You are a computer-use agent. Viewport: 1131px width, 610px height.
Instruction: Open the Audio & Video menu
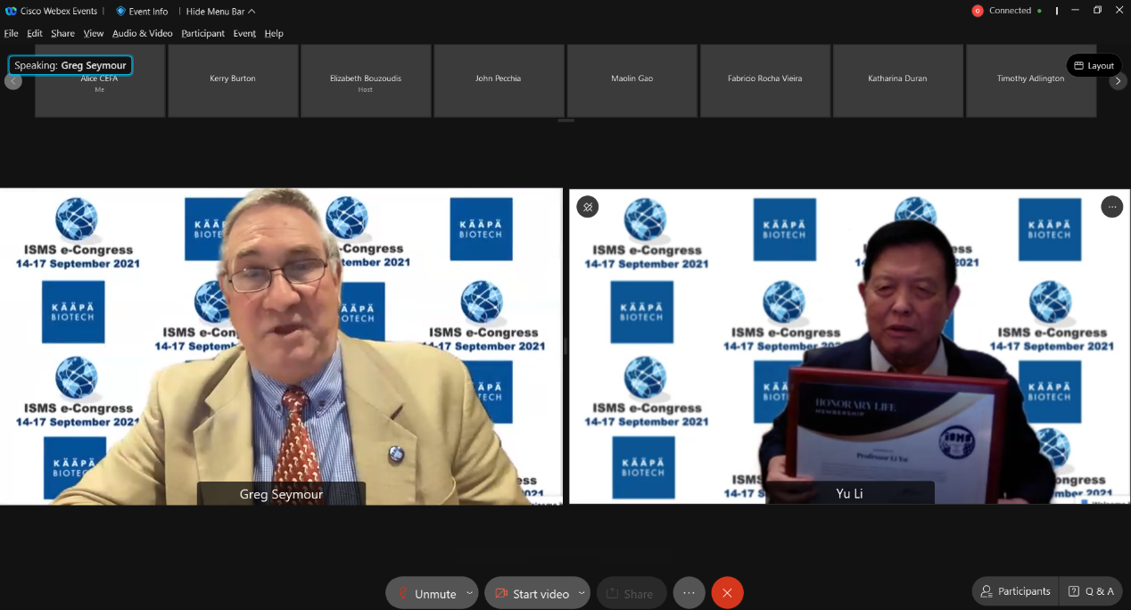pos(142,33)
